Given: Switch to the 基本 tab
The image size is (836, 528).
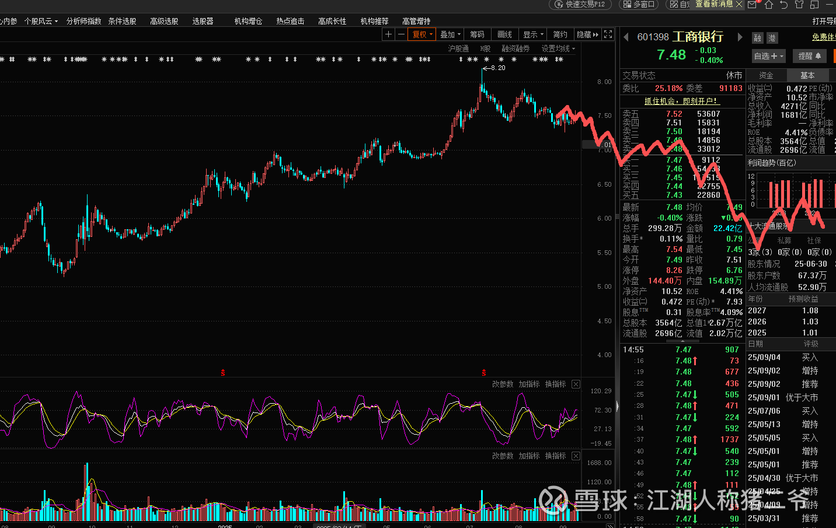Looking at the screenshot, I should [807, 75].
